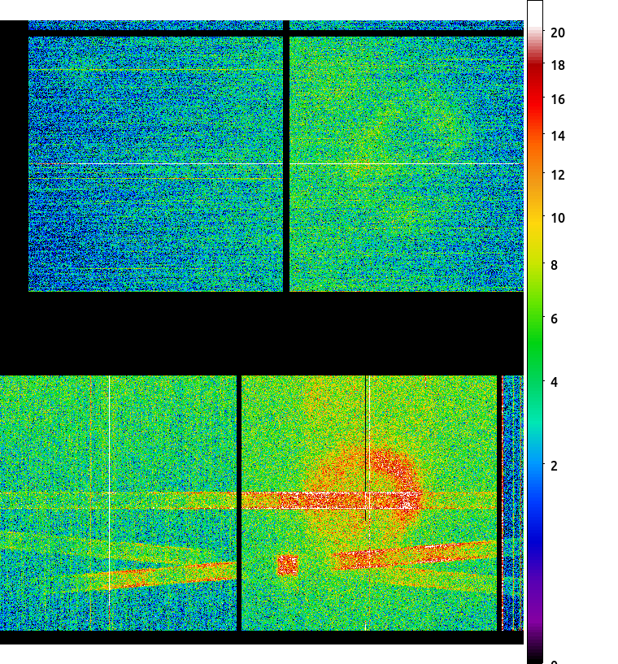This screenshot has width=618, height=664.
Task: Select the small red square hot spot
Action: click(288, 566)
